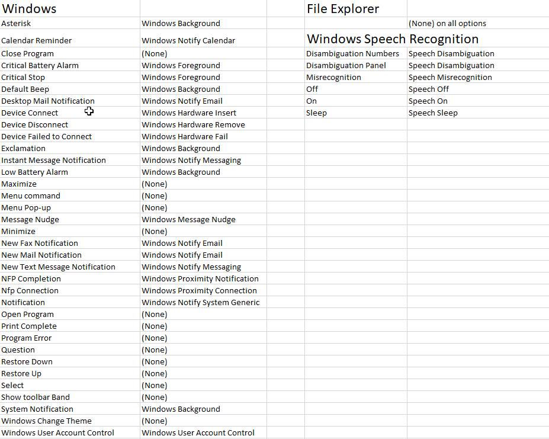
Task: Click the 'Nfp Connection' cell
Action: pos(70,290)
